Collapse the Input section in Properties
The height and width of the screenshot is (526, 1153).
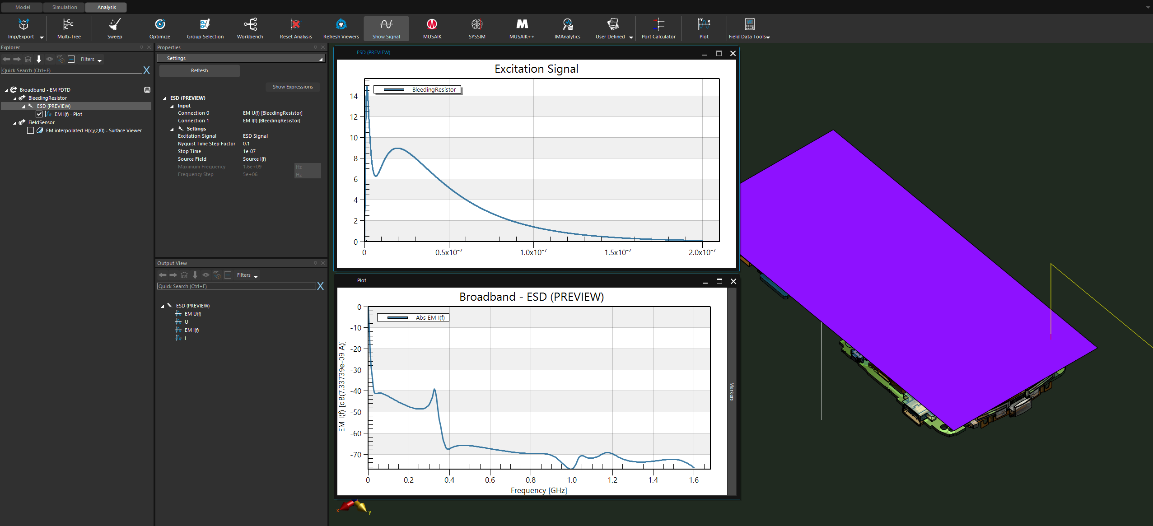click(172, 106)
